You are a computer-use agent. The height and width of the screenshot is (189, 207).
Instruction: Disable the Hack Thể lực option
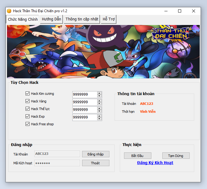point(28,109)
